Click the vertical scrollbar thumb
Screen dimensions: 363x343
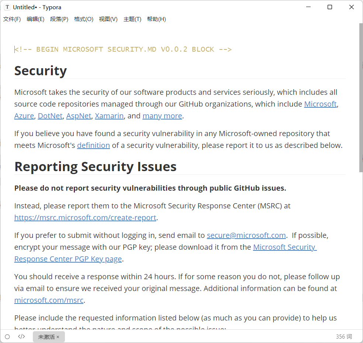point(361,98)
